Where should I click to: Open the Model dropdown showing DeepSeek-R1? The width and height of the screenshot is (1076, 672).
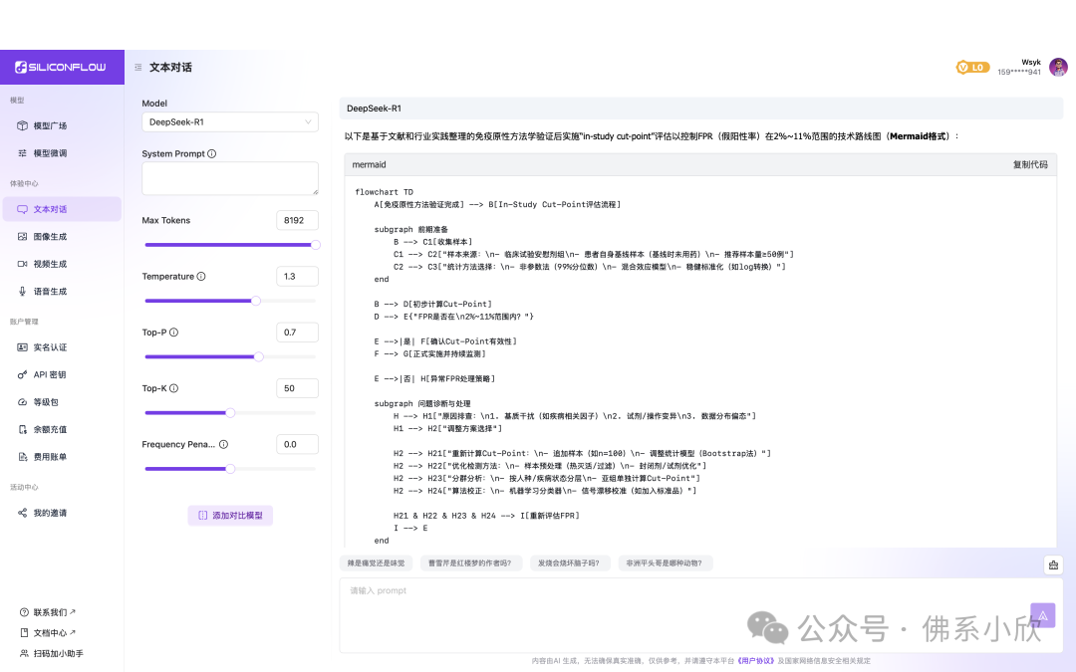(230, 122)
